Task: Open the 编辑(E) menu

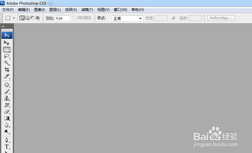Action: point(24,10)
